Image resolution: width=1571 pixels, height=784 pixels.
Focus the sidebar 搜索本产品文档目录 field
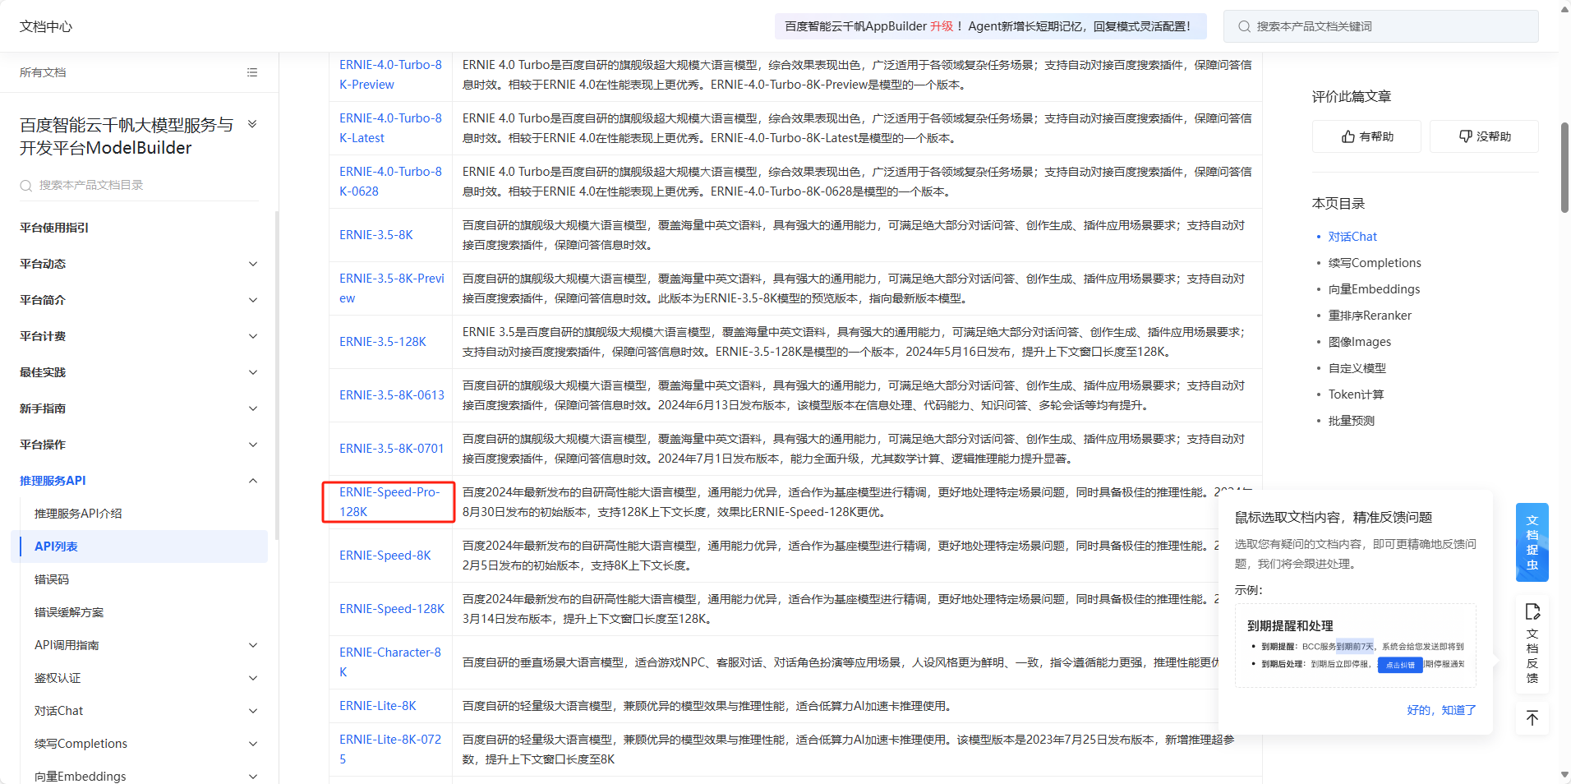[139, 186]
